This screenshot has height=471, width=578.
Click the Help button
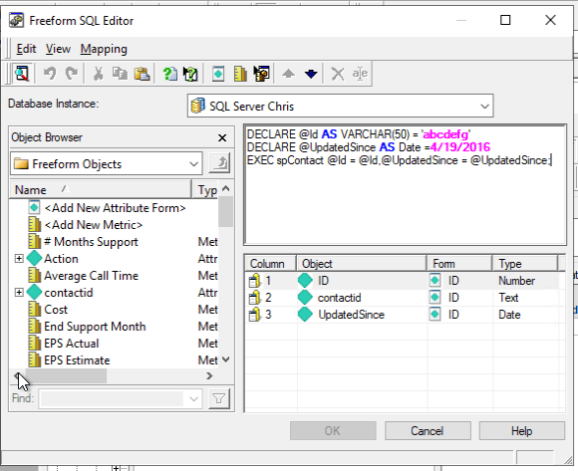[x=521, y=431]
